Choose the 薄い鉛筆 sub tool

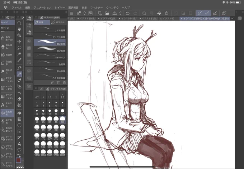50,49
